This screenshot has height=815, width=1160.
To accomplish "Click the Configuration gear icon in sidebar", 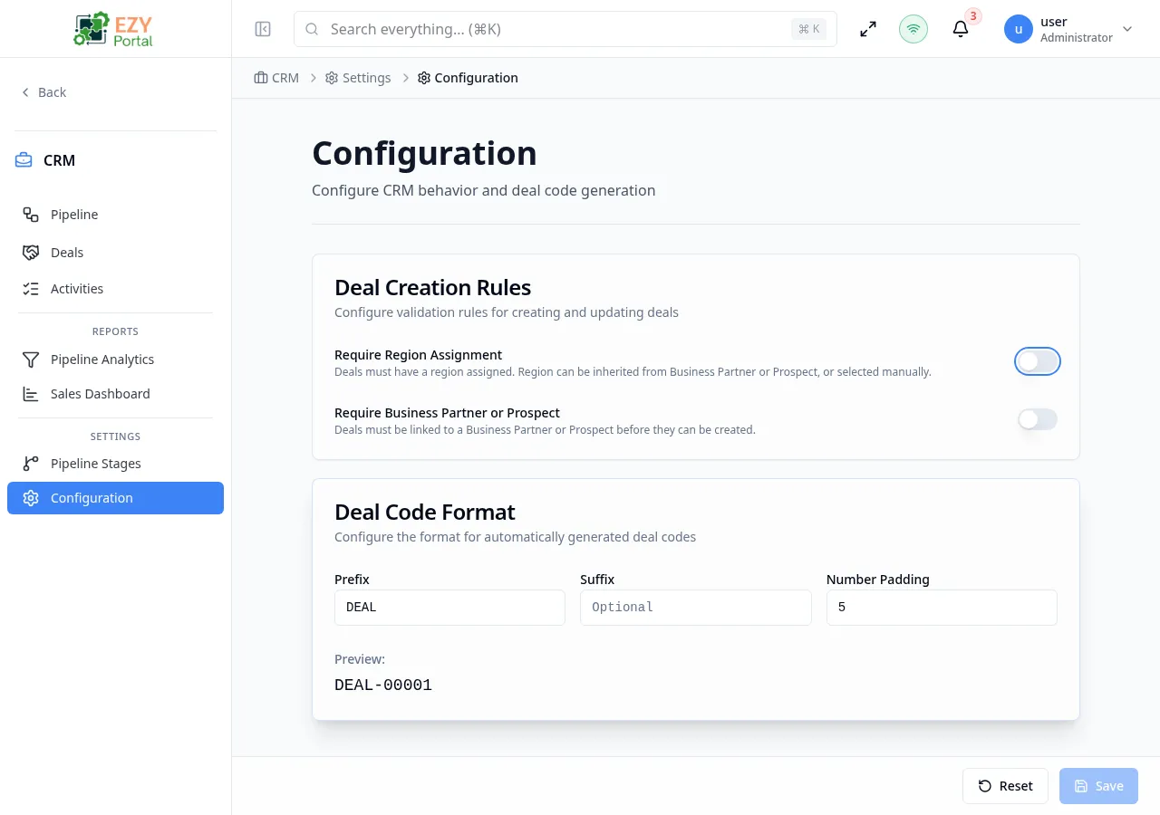I will (x=31, y=498).
